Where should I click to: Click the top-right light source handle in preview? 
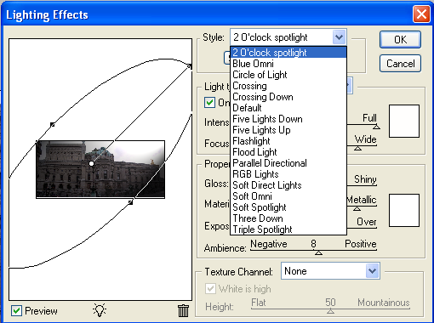click(x=190, y=66)
